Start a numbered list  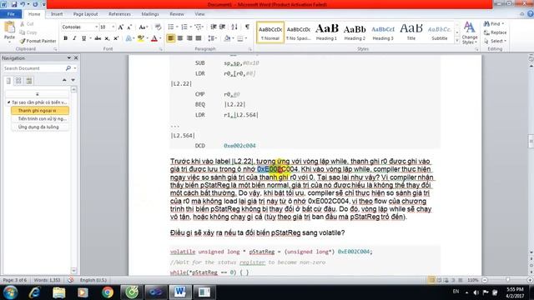184,27
